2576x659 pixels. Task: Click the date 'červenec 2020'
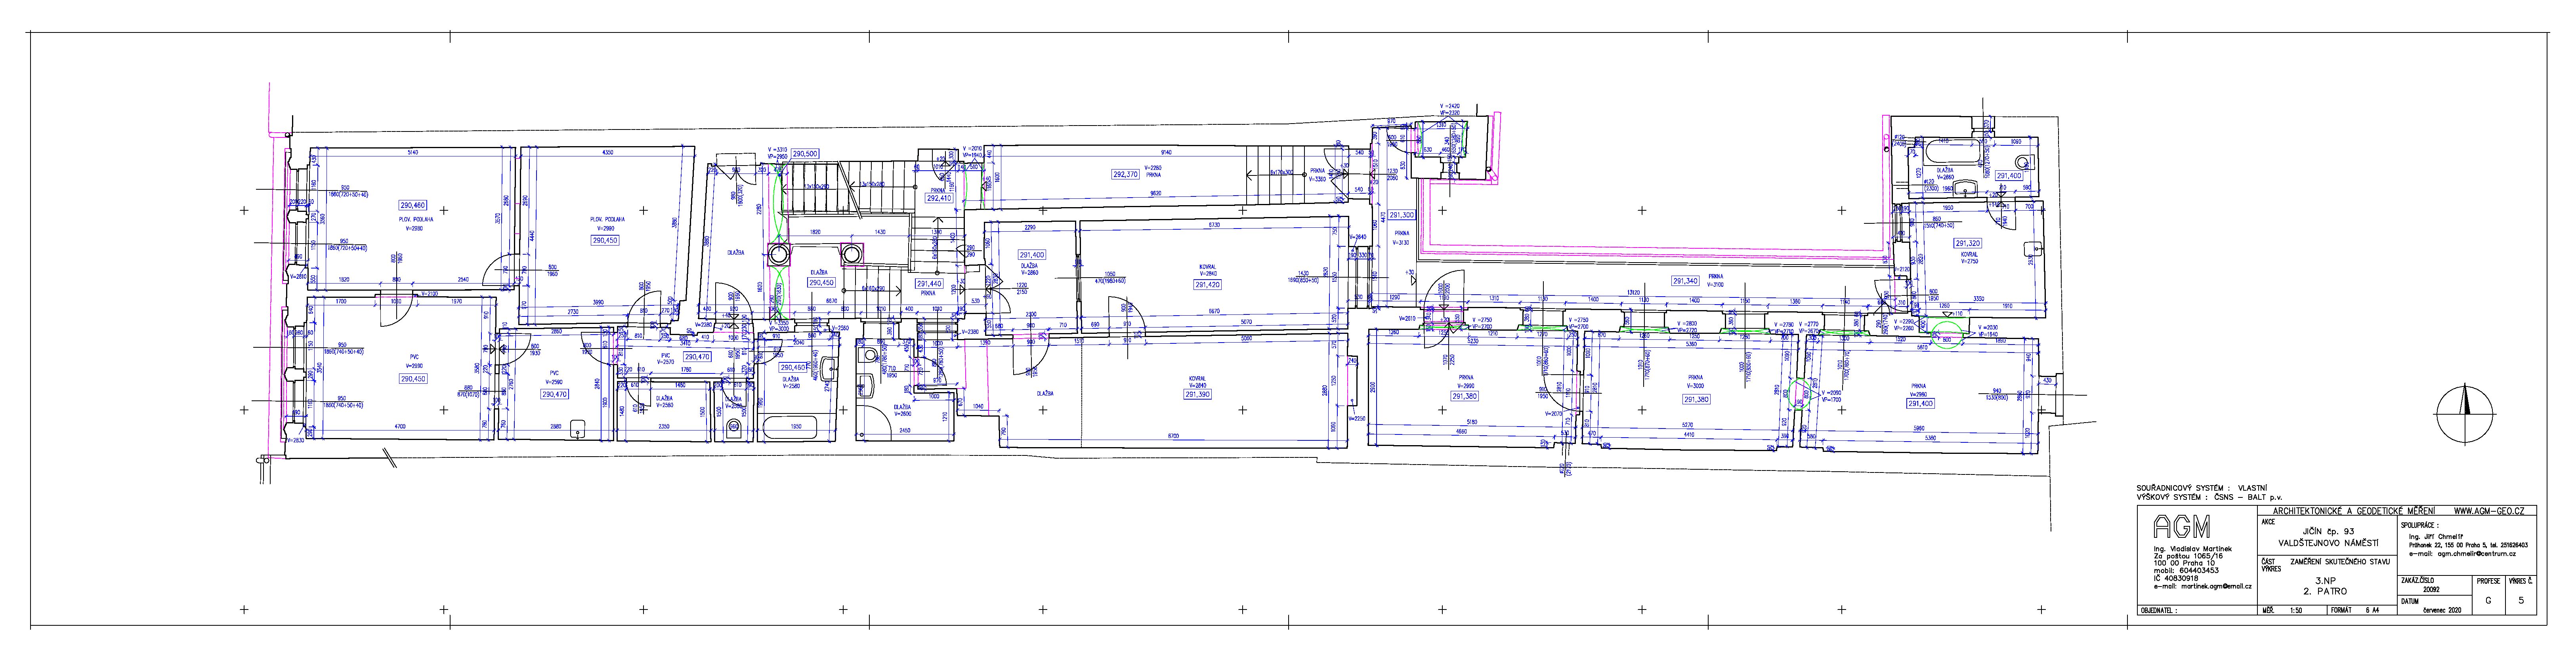[2442, 610]
